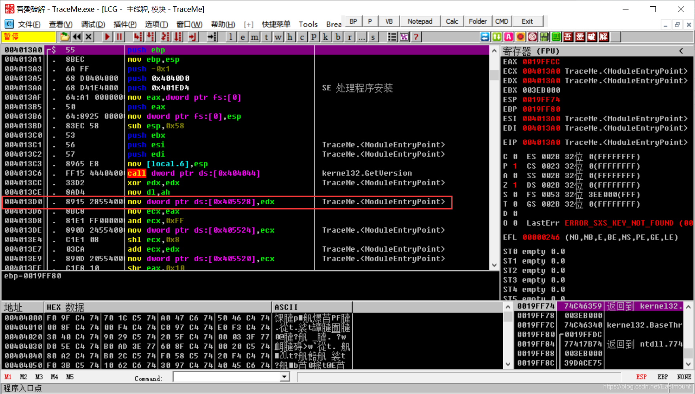Open the 选项(T) menu
The image size is (695, 394).
[x=156, y=25]
